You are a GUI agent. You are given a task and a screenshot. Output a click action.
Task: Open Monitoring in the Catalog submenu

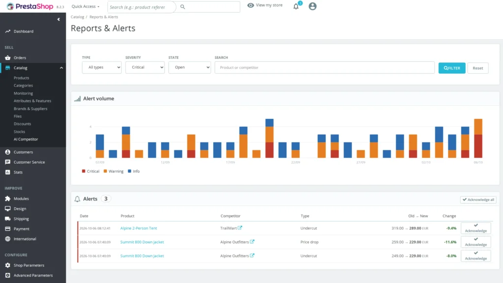pos(24,93)
